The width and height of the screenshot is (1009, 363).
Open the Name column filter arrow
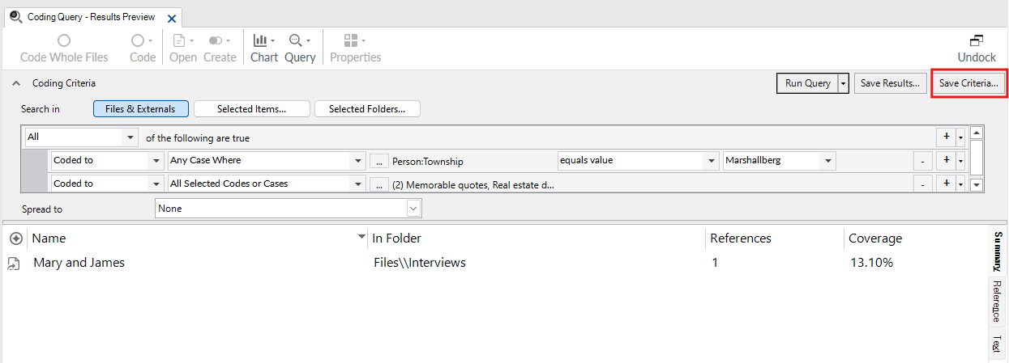361,238
